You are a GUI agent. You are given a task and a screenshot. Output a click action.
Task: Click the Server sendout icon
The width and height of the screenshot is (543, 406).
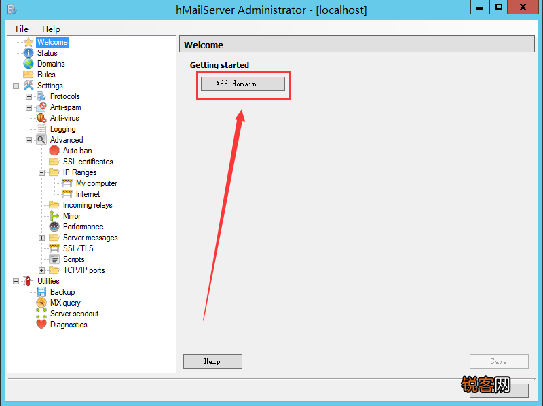[41, 314]
